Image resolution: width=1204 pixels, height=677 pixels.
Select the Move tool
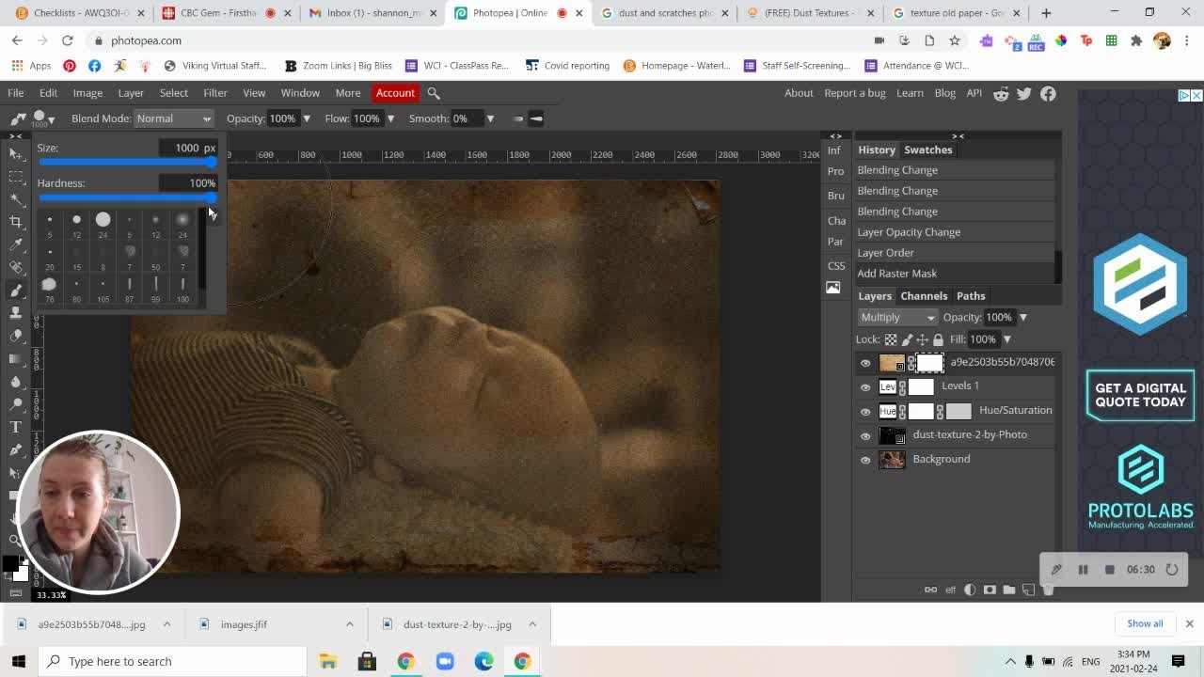(15, 153)
